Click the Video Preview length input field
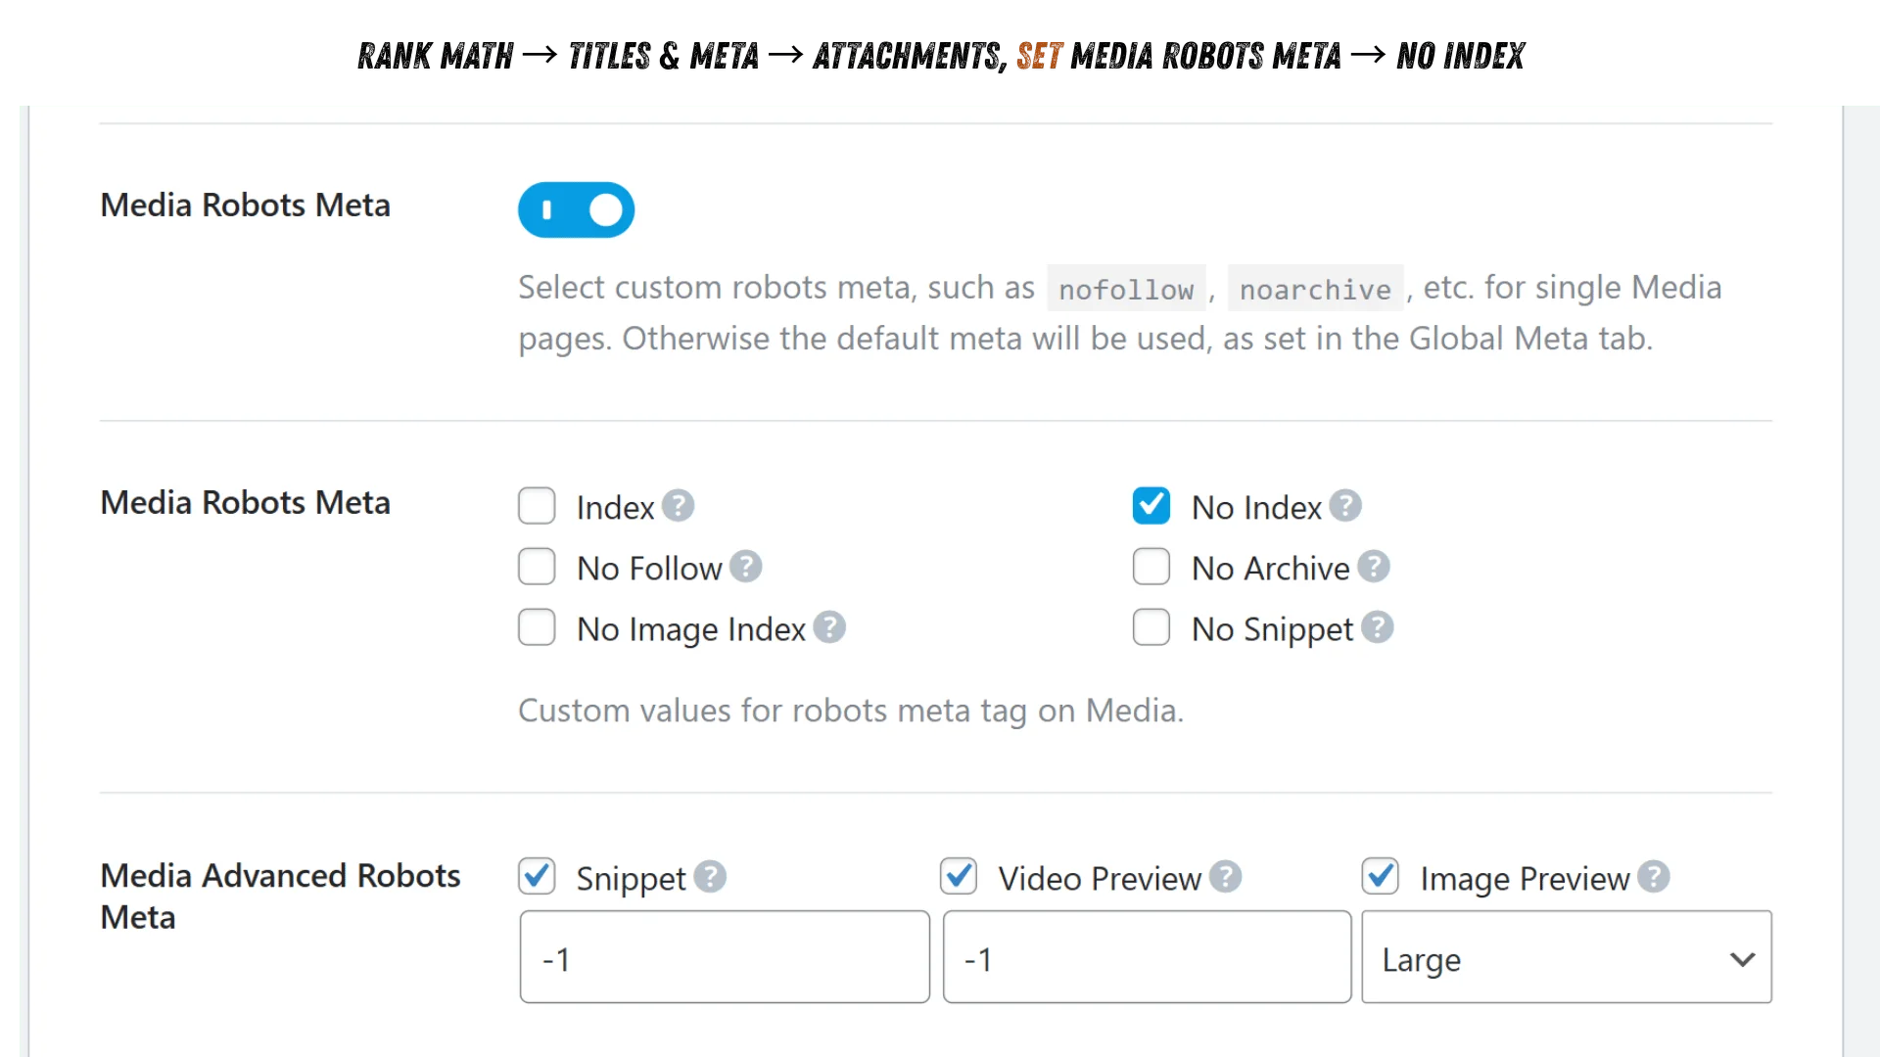This screenshot has width=1880, height=1057. click(1147, 957)
